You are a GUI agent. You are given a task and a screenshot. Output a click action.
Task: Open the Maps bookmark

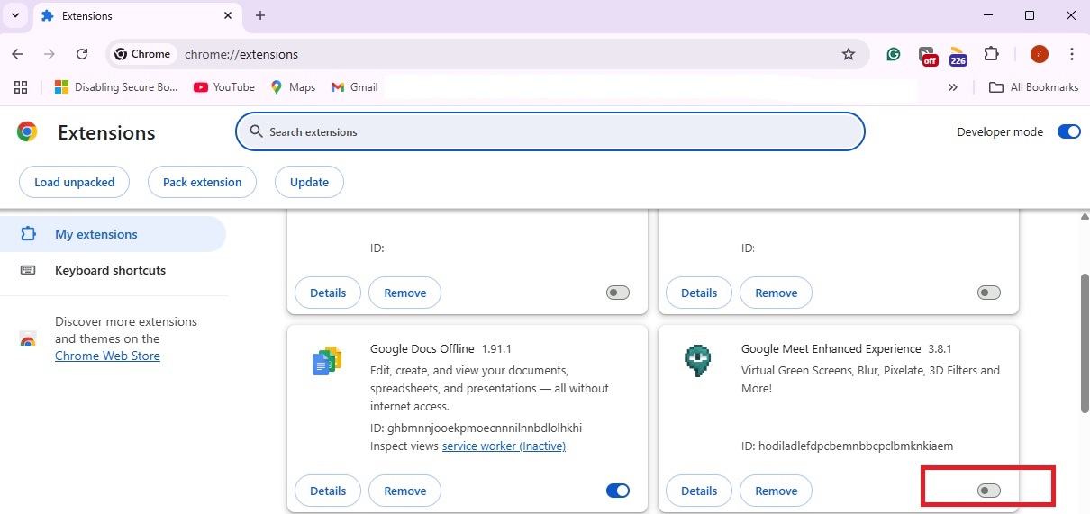[293, 87]
